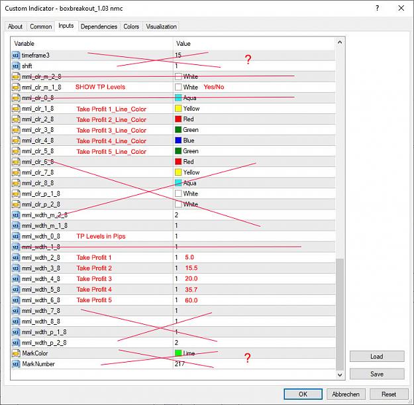Click scrollbar up arrow of inputs list
Image resolution: width=414 pixels, height=405 pixels.
coord(340,42)
